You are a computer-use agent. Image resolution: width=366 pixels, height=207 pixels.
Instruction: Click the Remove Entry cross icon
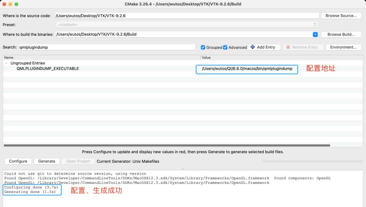(288, 47)
